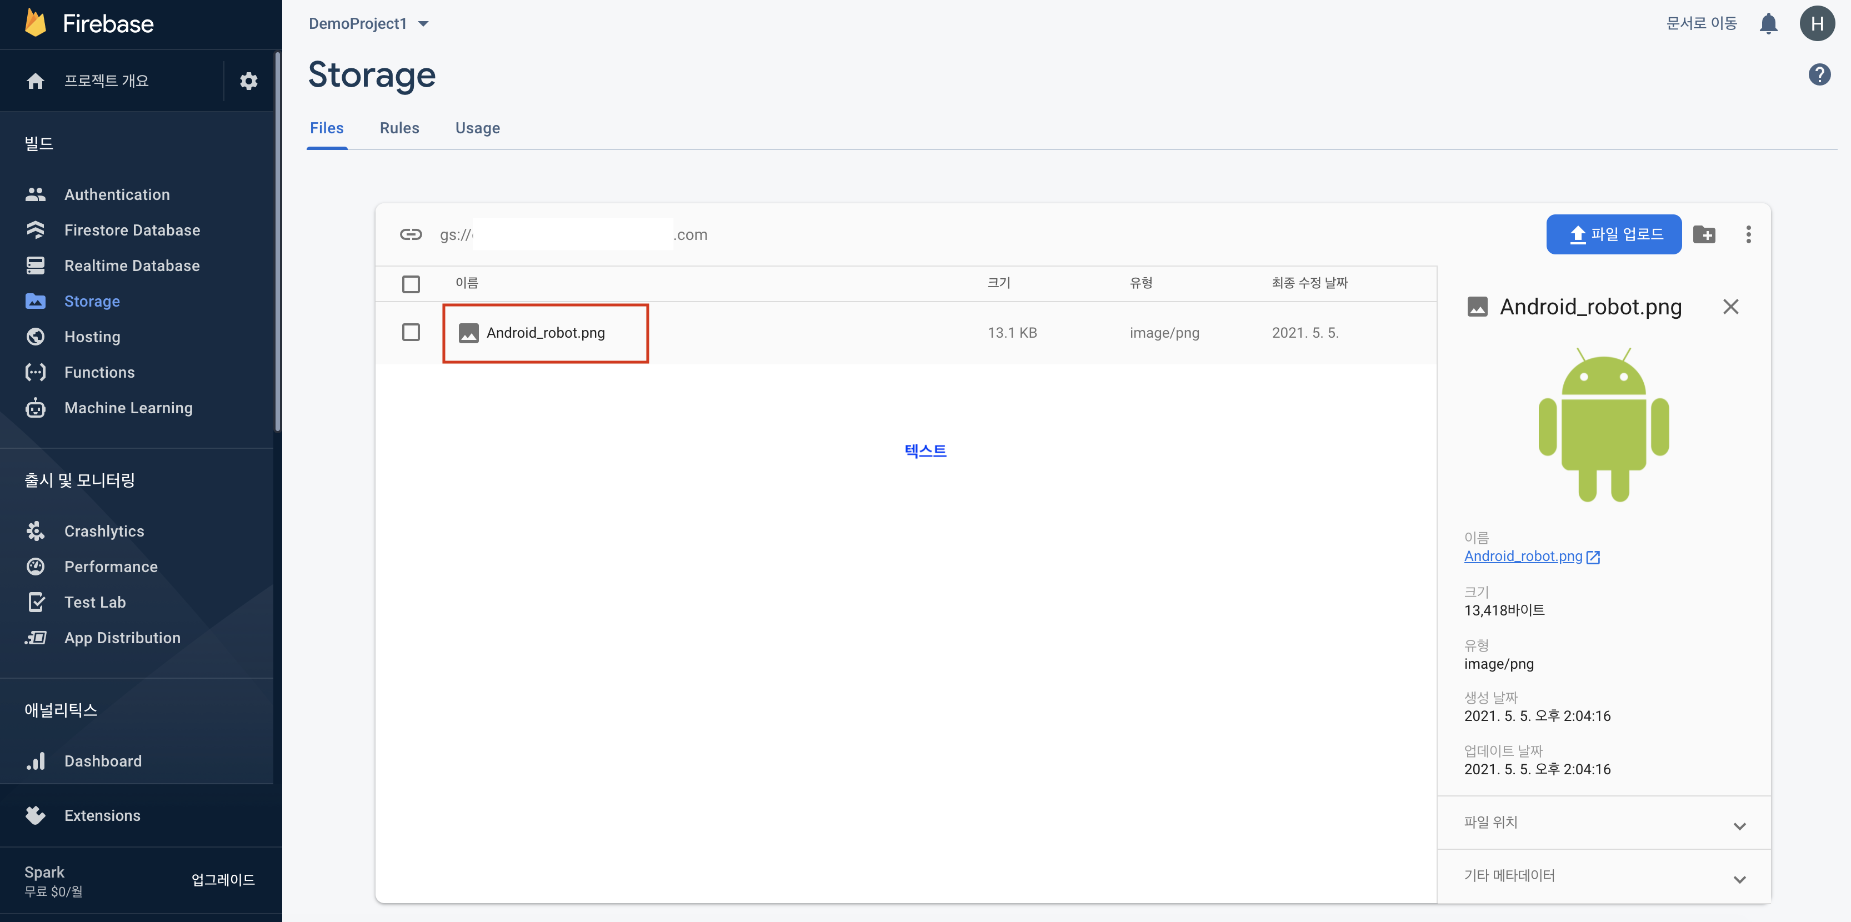This screenshot has width=1851, height=922.
Task: Go to Firestore Database in sidebar
Action: 132,230
